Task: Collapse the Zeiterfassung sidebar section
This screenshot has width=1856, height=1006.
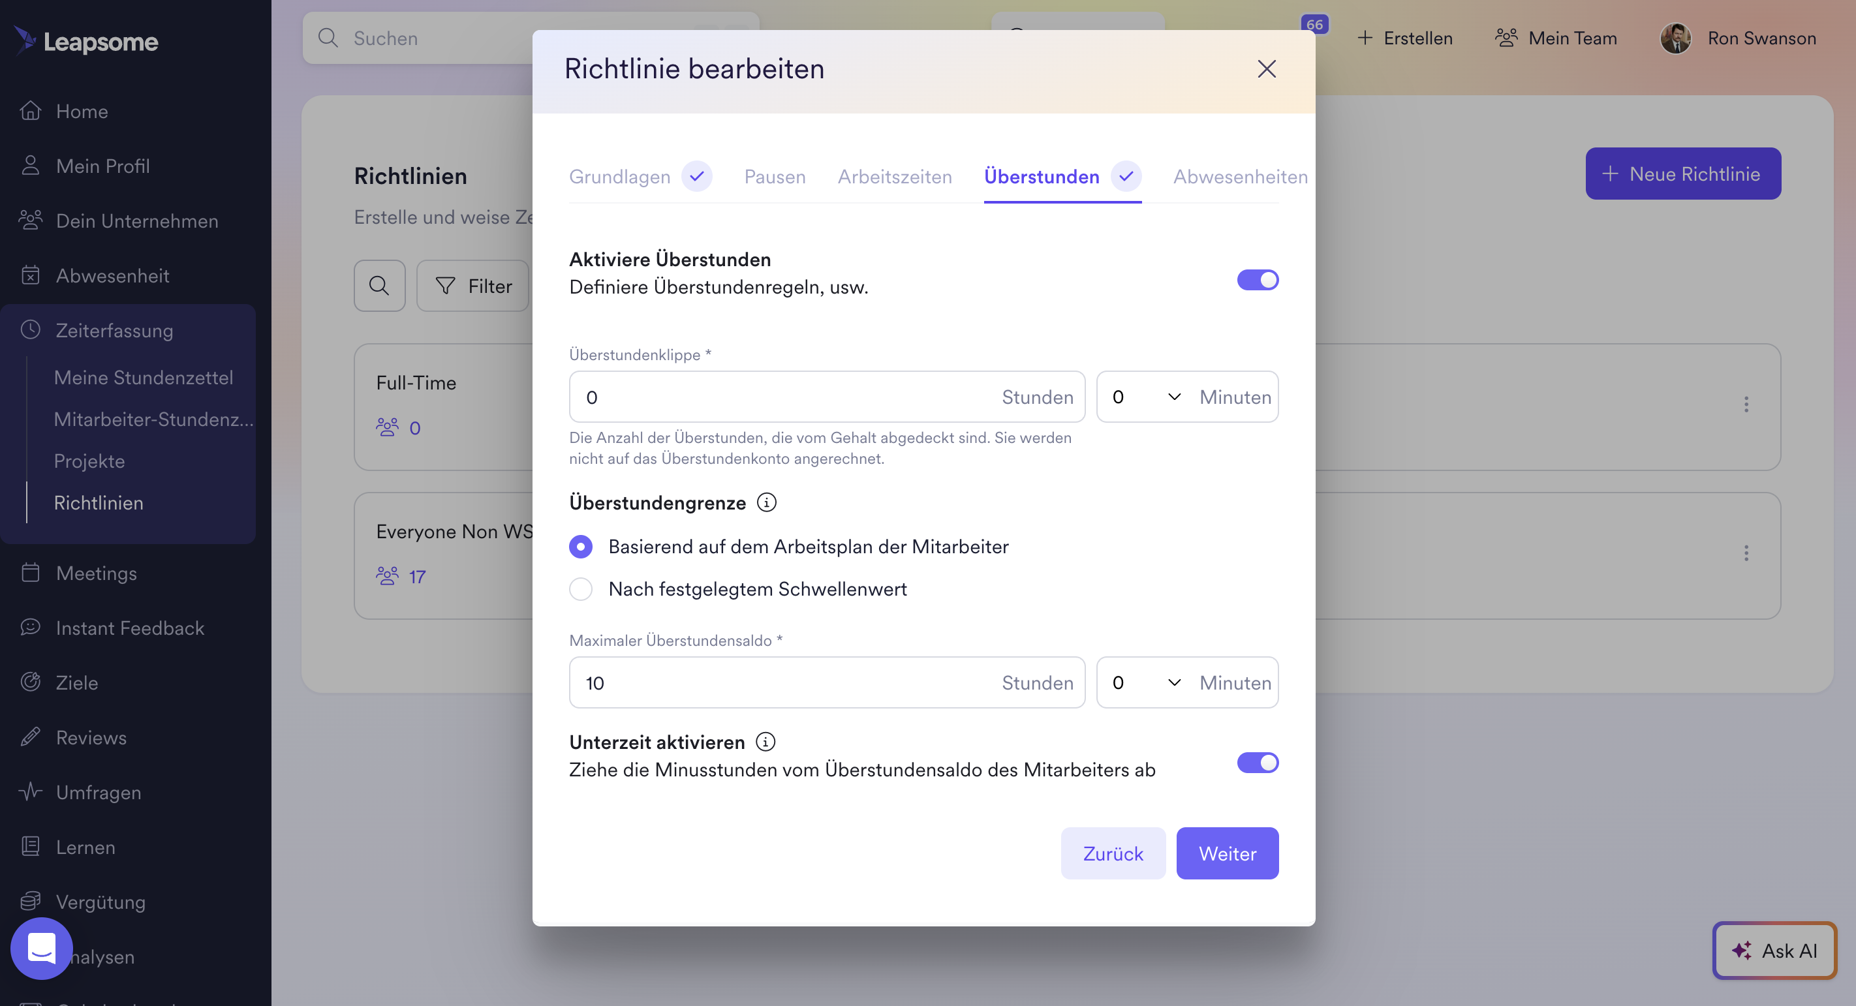Action: tap(115, 331)
